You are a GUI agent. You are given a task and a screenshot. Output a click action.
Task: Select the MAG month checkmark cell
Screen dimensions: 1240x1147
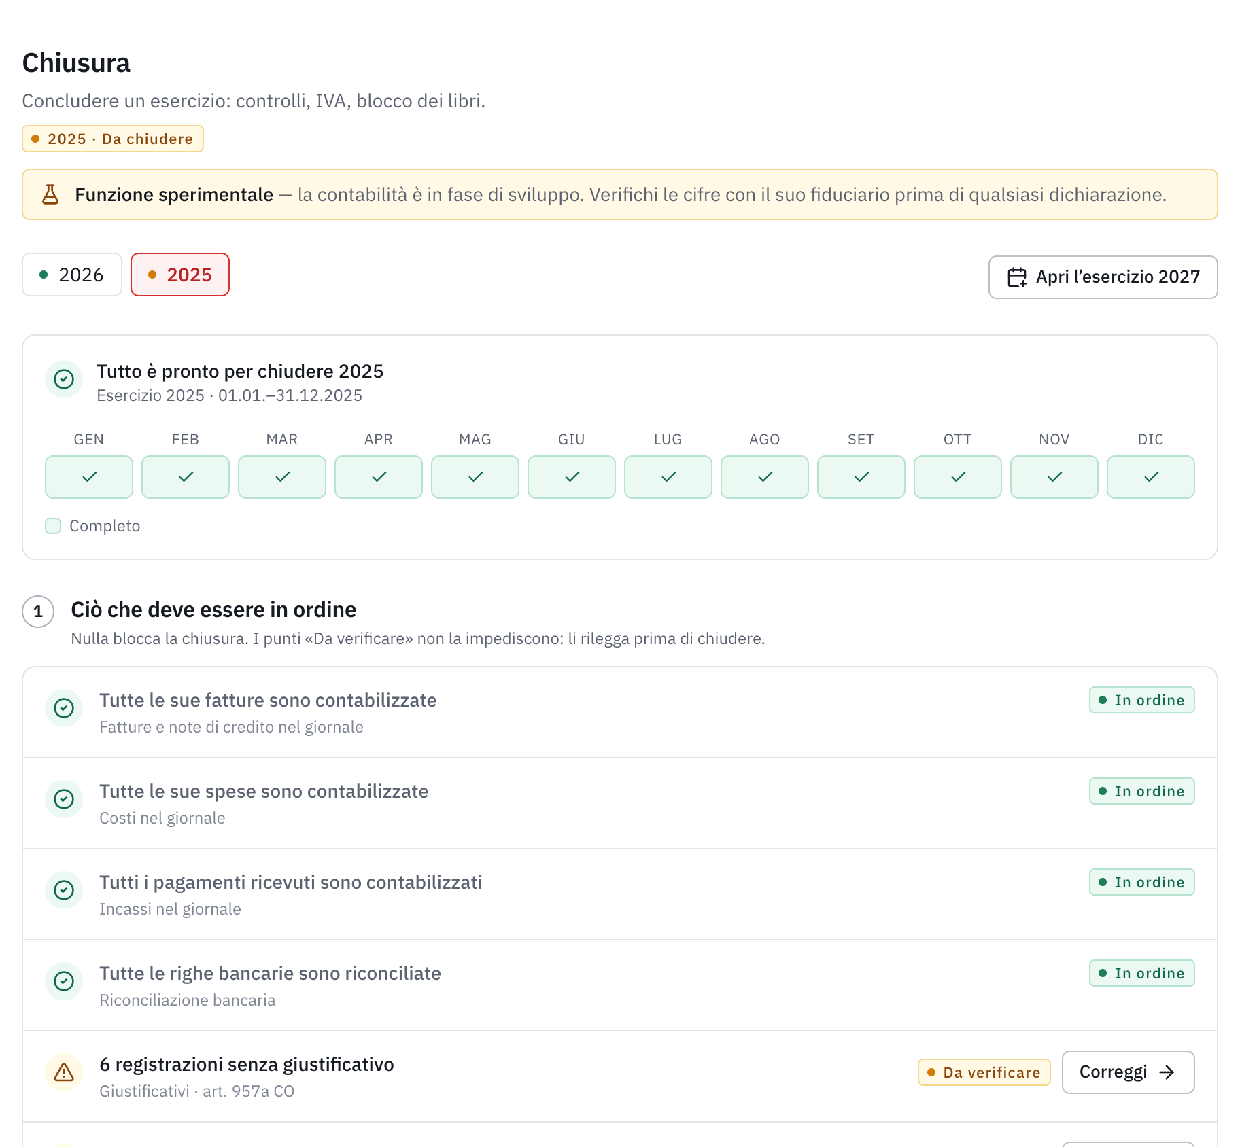click(475, 477)
